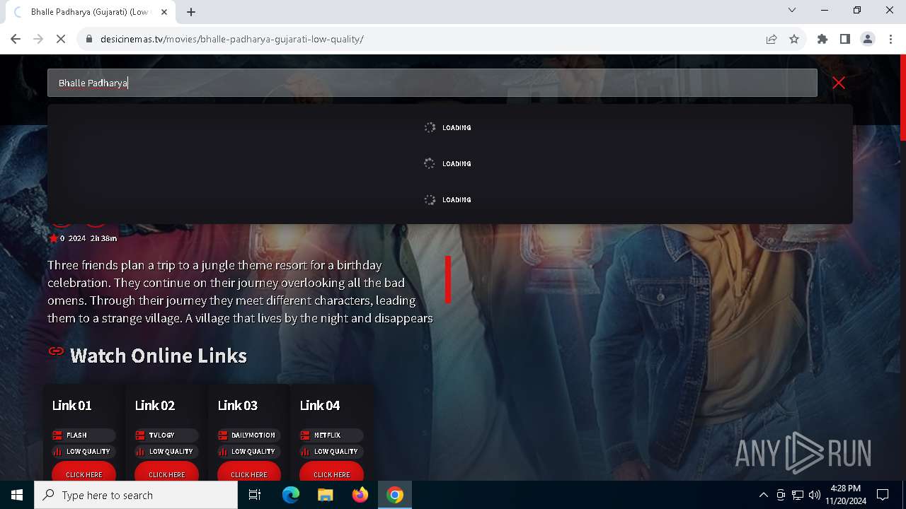
Task: Launch Firefox from taskbar
Action: 360,495
